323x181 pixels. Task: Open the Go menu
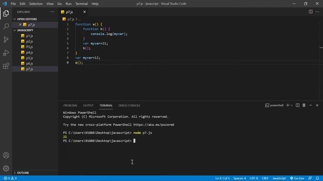pyautogui.click(x=60, y=4)
